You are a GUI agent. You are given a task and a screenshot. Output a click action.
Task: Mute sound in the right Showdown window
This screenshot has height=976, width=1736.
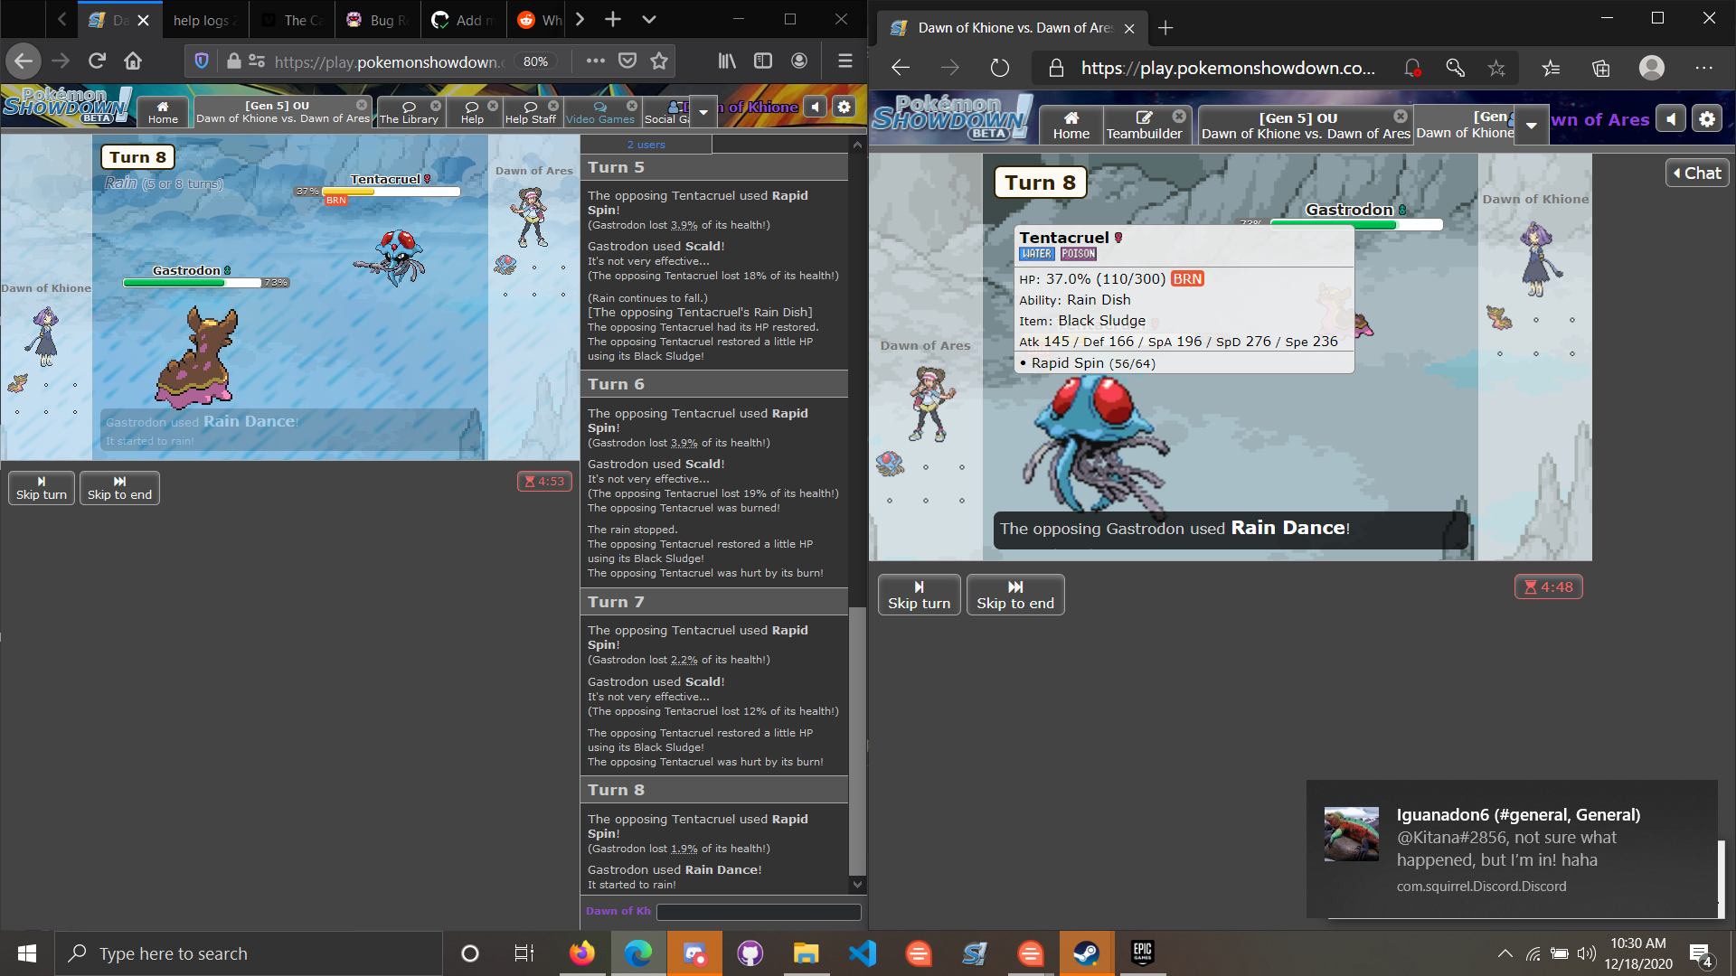(1671, 119)
